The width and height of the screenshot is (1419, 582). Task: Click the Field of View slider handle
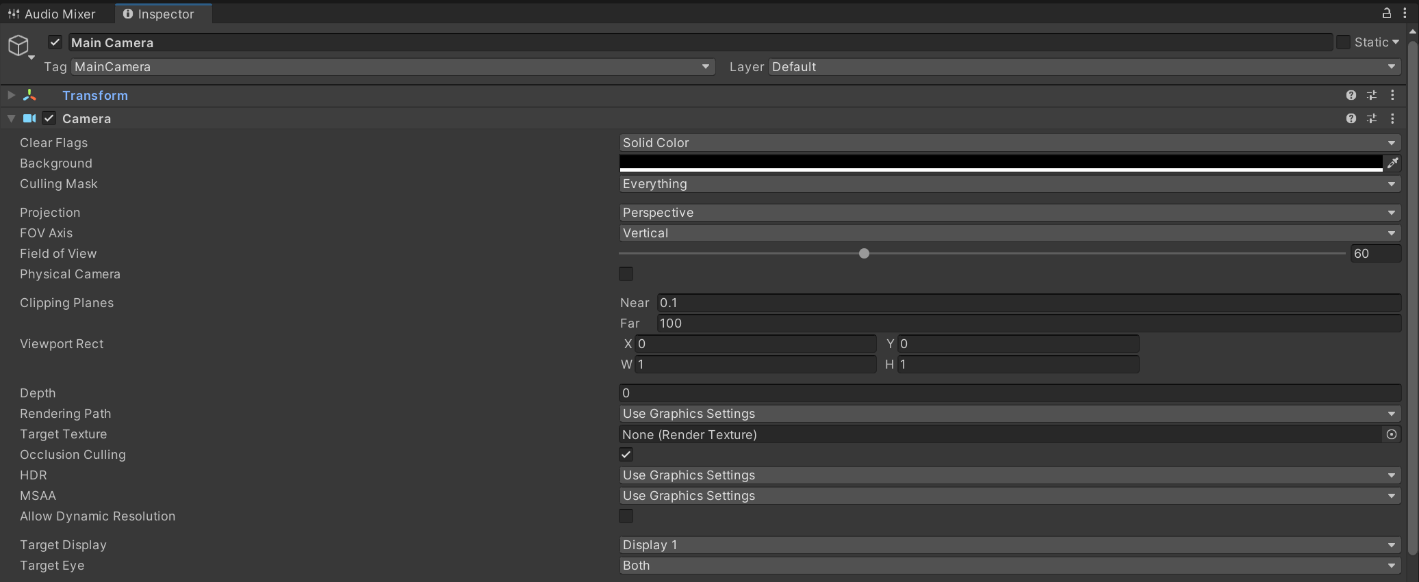coord(864,253)
